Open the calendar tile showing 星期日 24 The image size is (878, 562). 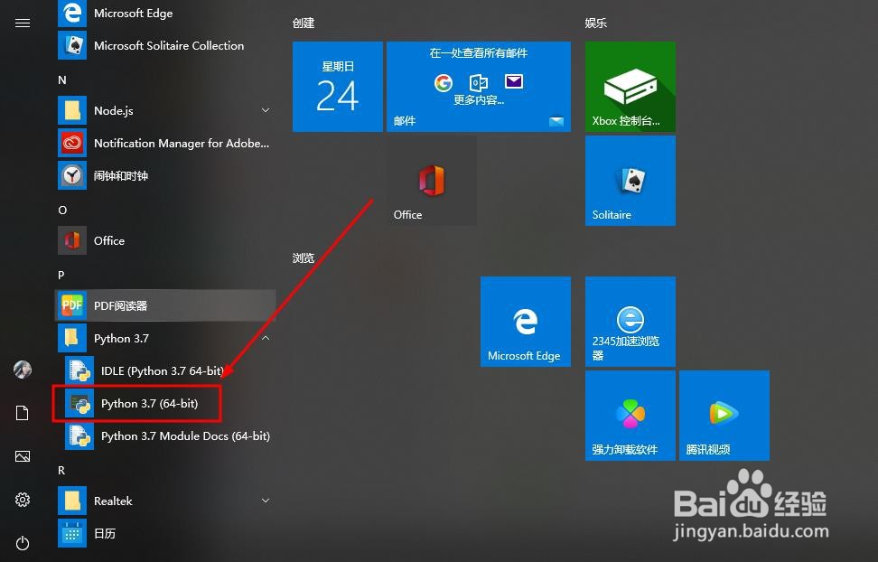pos(338,87)
